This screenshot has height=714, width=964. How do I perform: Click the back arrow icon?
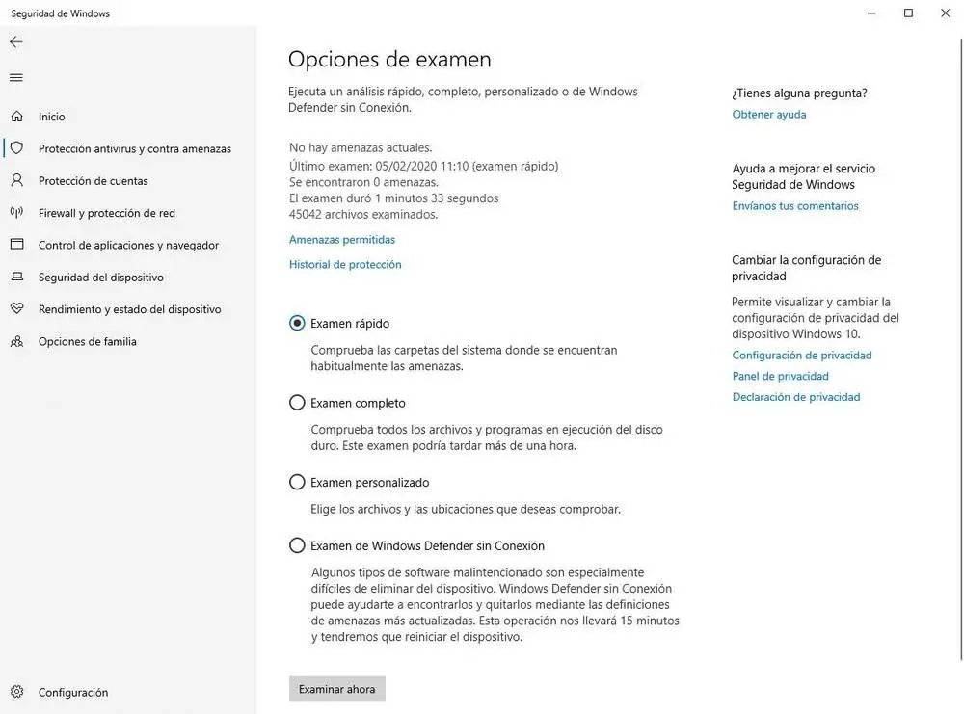click(x=16, y=42)
